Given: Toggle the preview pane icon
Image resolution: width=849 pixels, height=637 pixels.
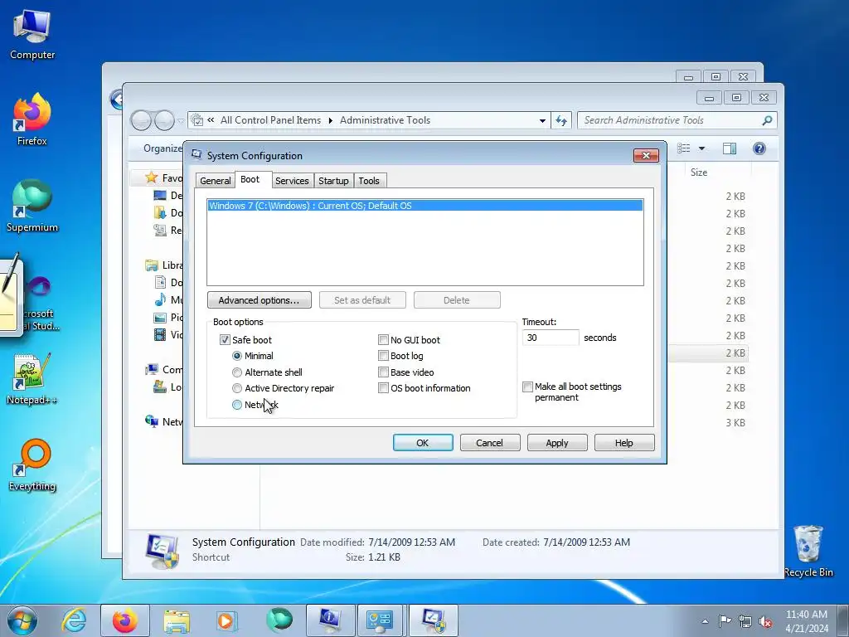Looking at the screenshot, I should 730,148.
